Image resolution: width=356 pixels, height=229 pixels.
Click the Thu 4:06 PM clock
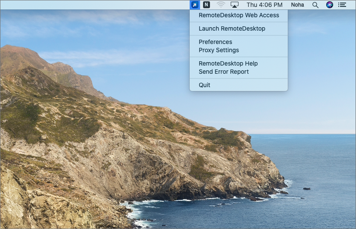(x=264, y=5)
